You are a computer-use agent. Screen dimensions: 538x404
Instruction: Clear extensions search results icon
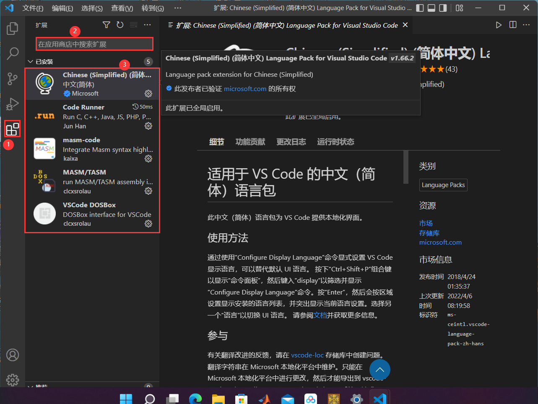(134, 25)
